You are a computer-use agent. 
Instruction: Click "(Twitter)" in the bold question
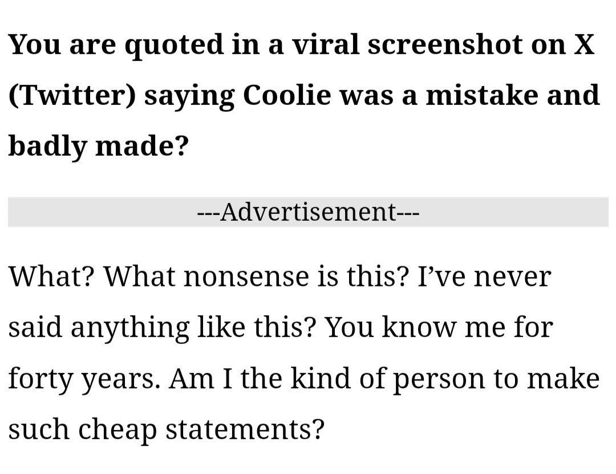tap(72, 95)
